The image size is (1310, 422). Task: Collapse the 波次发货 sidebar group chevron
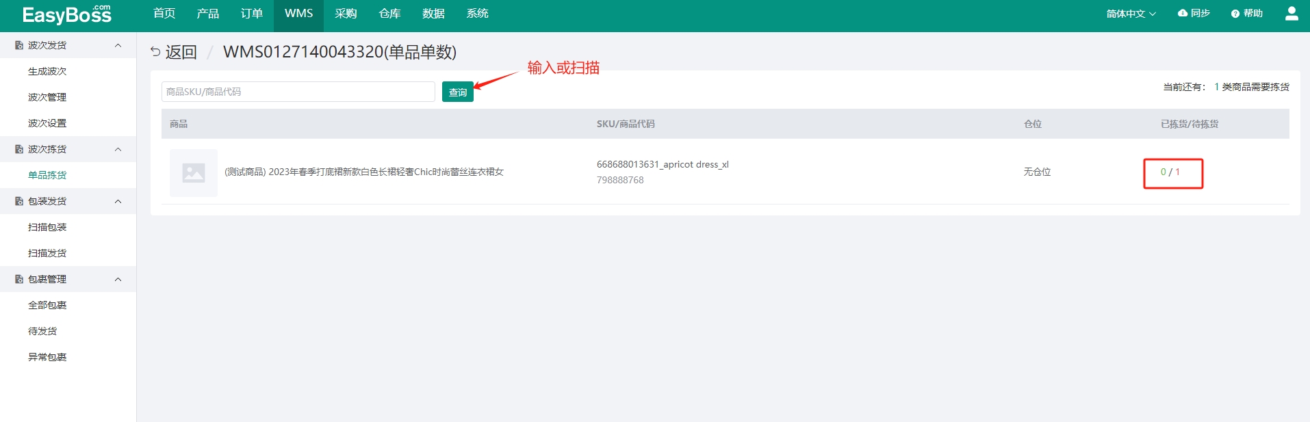tap(118, 46)
